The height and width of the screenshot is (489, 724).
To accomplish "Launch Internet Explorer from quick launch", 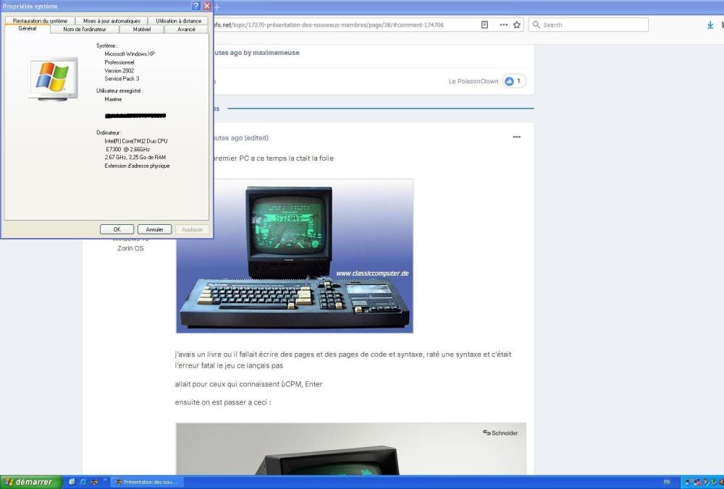I will [x=83, y=482].
